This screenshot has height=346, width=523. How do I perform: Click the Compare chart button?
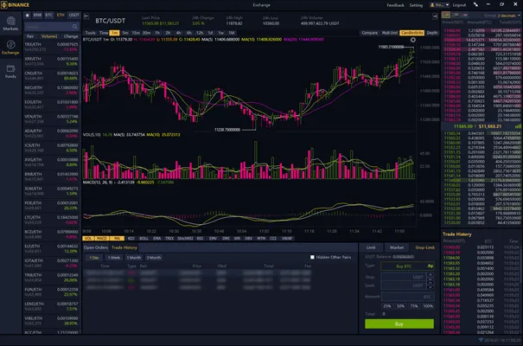pos(370,33)
